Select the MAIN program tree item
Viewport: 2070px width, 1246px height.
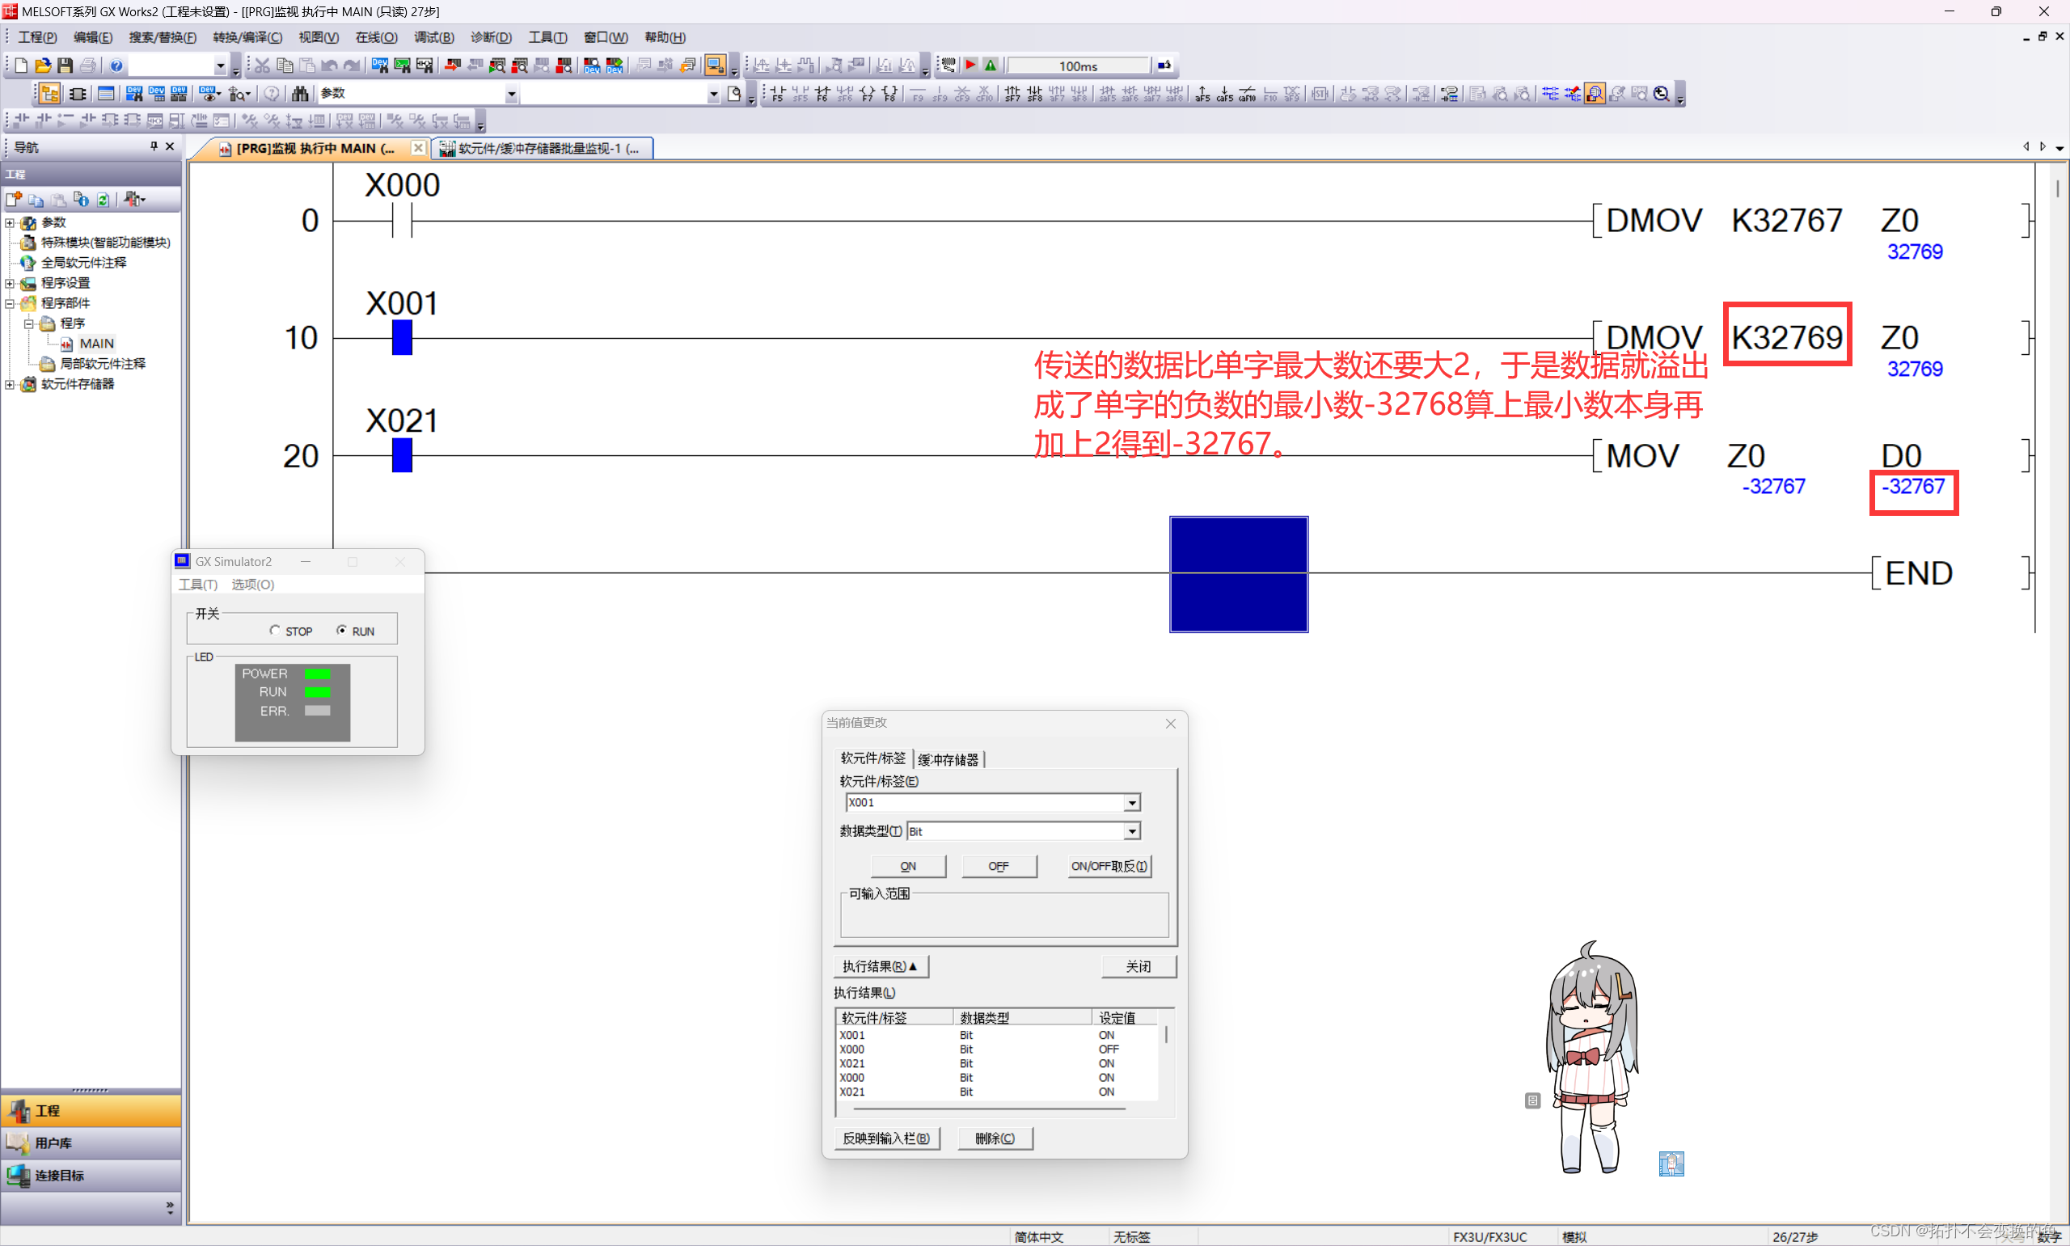point(96,344)
